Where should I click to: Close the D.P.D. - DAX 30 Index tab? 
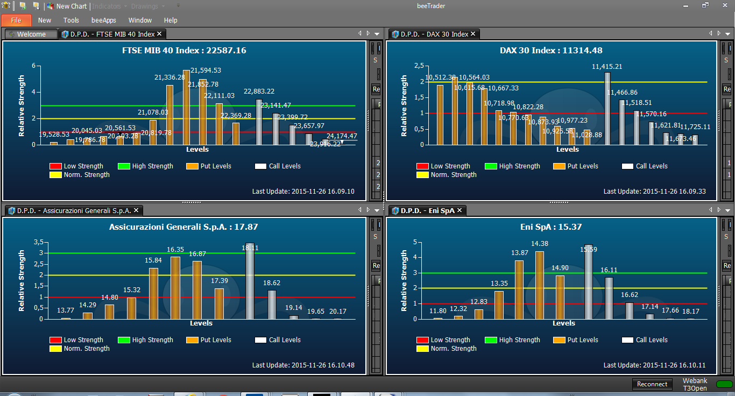473,34
